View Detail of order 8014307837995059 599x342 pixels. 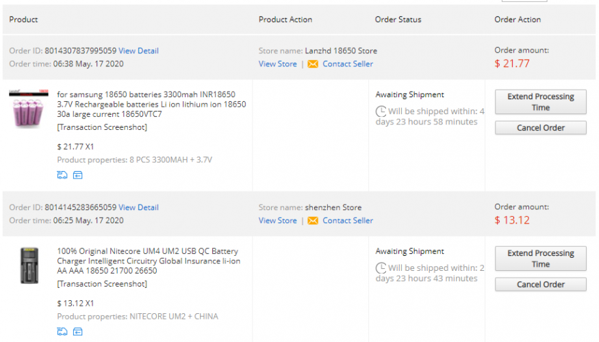(138, 51)
